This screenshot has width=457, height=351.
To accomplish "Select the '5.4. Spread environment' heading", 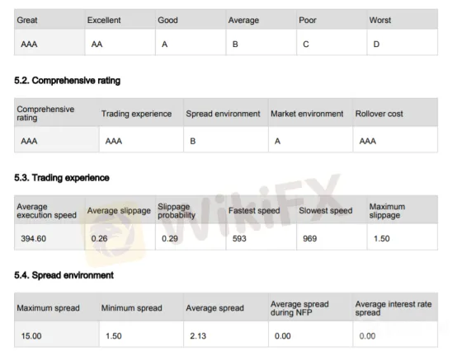I will (x=64, y=275).
